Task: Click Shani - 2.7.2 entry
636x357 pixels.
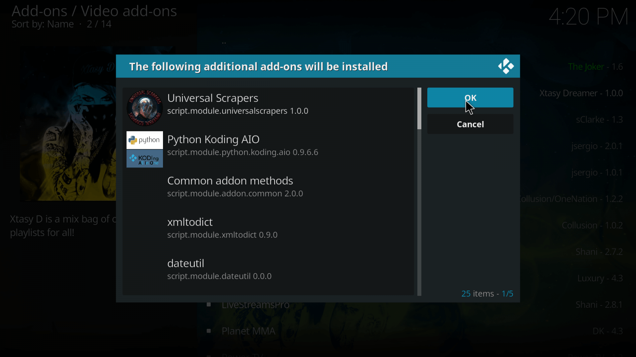Action: (599, 252)
